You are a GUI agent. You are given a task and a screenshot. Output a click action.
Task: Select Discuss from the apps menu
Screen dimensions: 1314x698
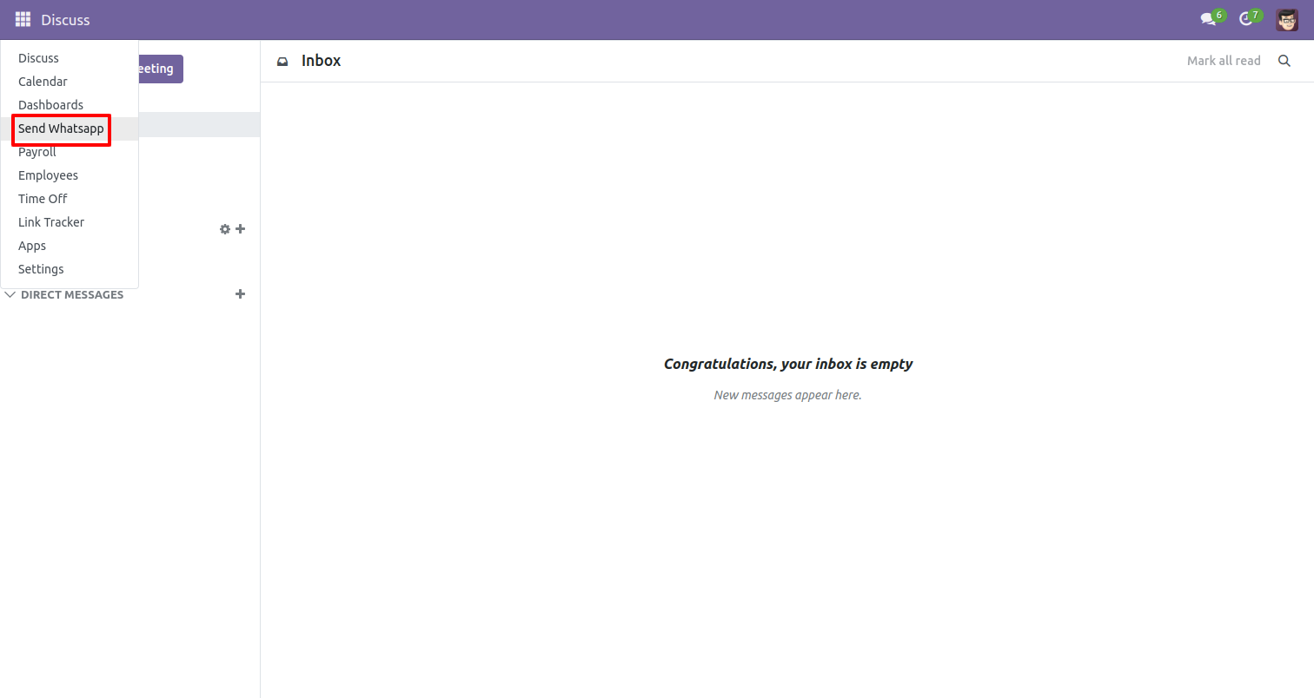tap(70, 58)
